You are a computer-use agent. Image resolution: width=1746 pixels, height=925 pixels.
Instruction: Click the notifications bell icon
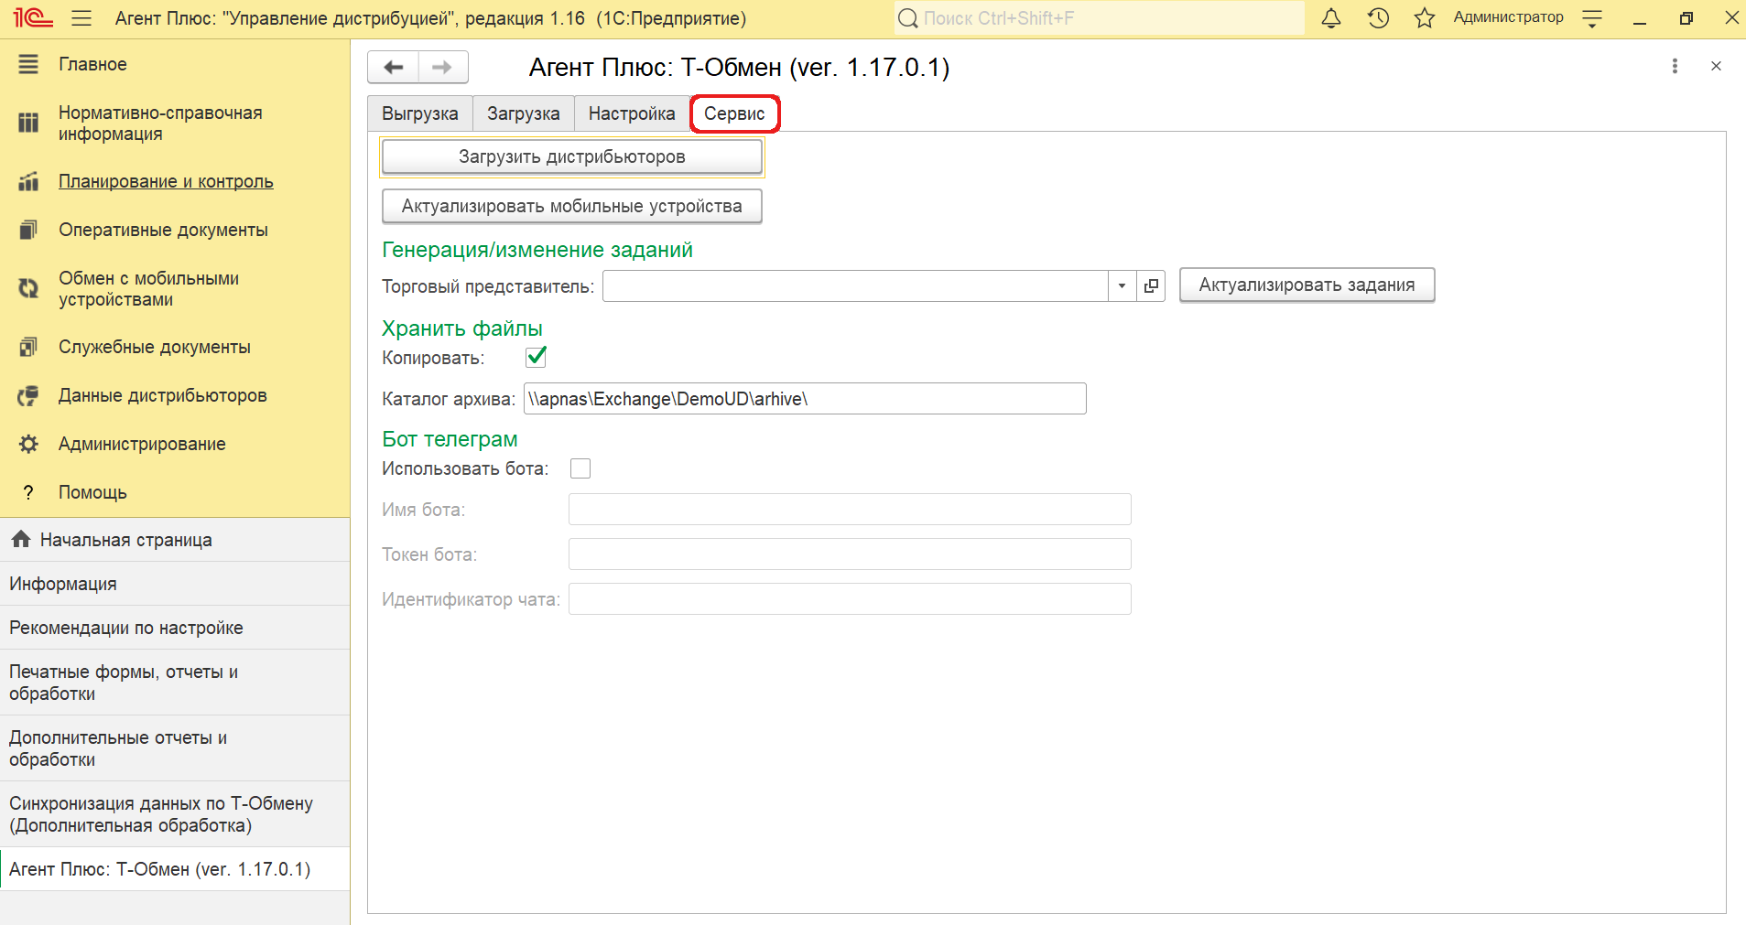1331,18
